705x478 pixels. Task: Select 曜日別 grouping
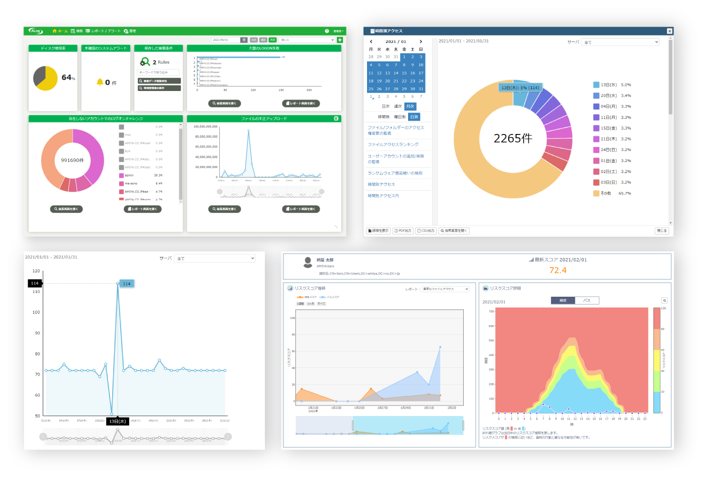coord(400,117)
